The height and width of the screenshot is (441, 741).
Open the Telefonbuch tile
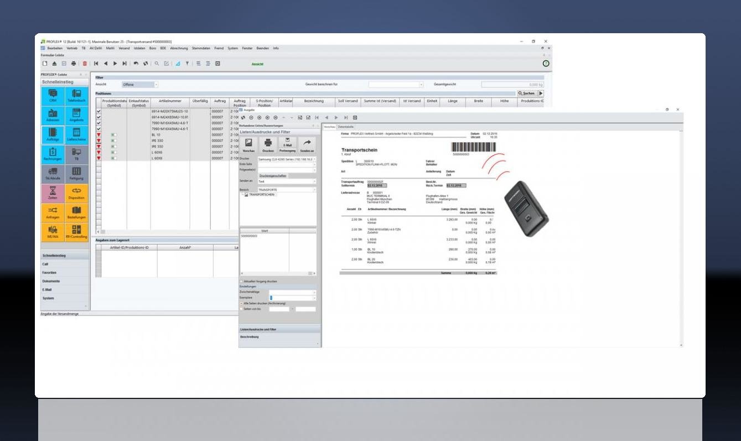[76, 95]
